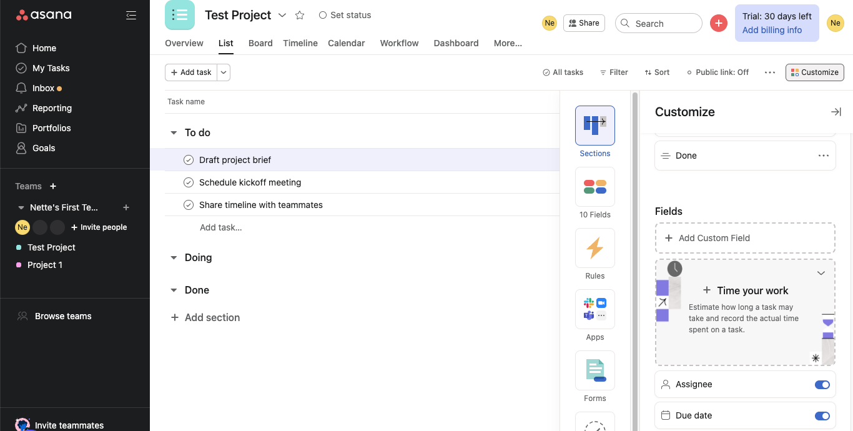Toggle the Assignee field switch off

(x=822, y=385)
